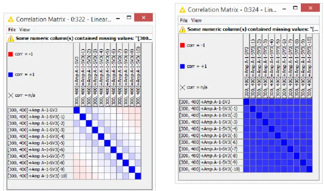Select row SV3(-1) label in 0:324 window
The height and width of the screenshot is (191, 324).
pyautogui.click(x=211, y=109)
